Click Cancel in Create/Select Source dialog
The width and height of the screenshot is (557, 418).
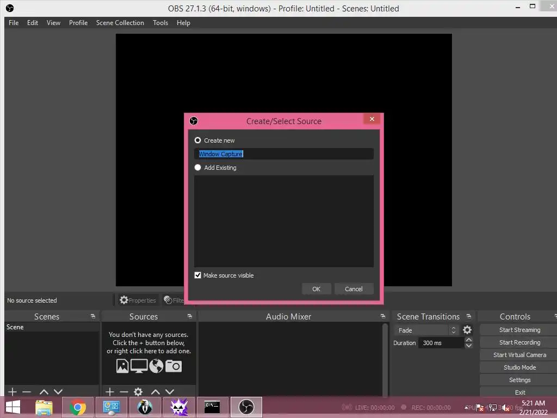coord(354,289)
